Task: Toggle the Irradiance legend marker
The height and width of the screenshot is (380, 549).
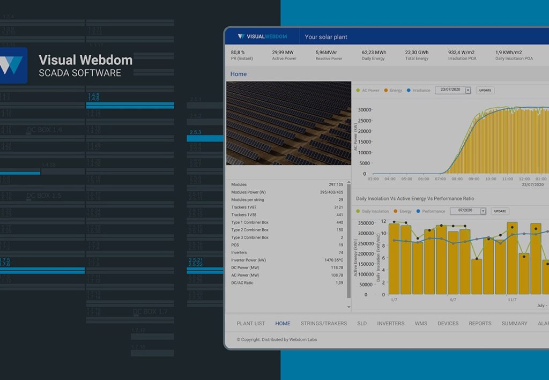Action: coord(408,90)
